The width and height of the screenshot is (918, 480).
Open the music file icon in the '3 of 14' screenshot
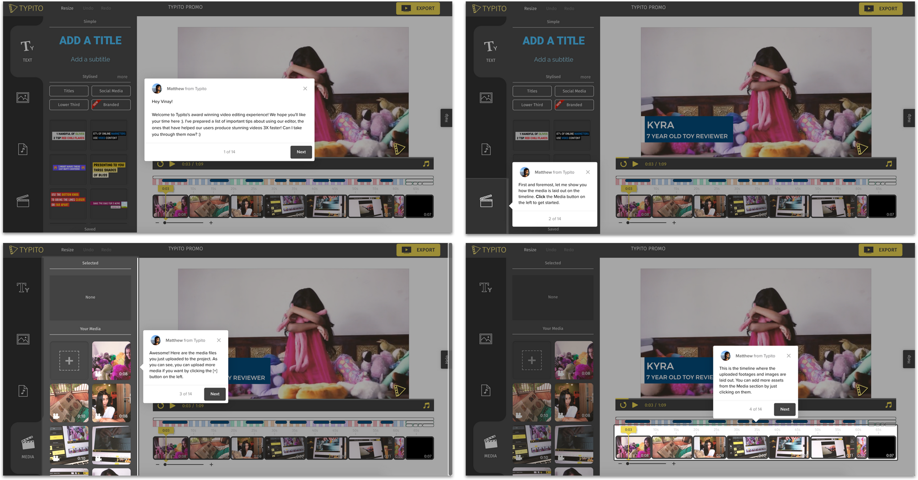23,391
